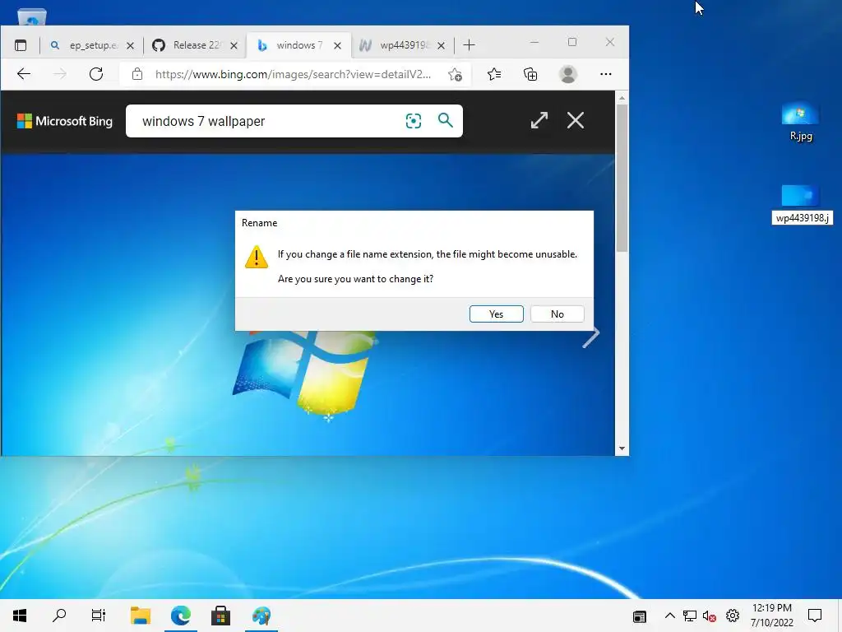This screenshot has width=842, height=632.
Task: Open taskbar Search
Action: click(x=59, y=616)
